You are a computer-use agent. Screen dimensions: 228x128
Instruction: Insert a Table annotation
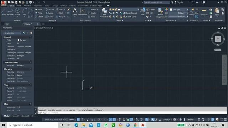[92, 17]
